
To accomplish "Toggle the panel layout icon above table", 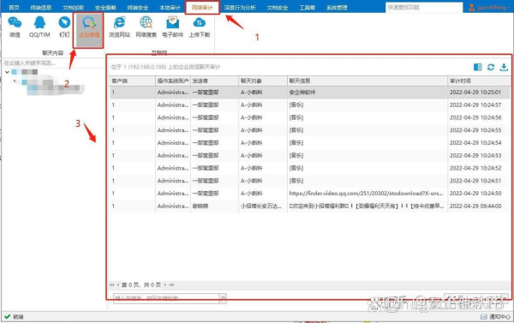I will (x=478, y=67).
